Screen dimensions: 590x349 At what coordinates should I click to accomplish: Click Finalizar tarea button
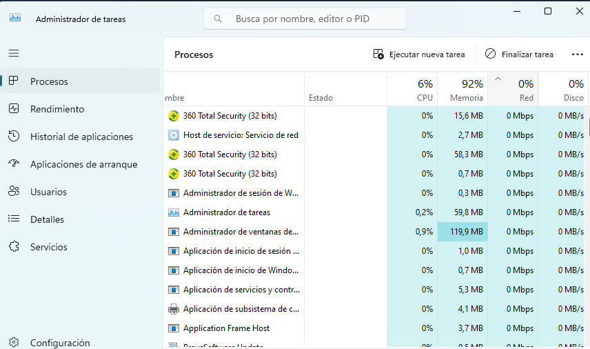(x=519, y=54)
